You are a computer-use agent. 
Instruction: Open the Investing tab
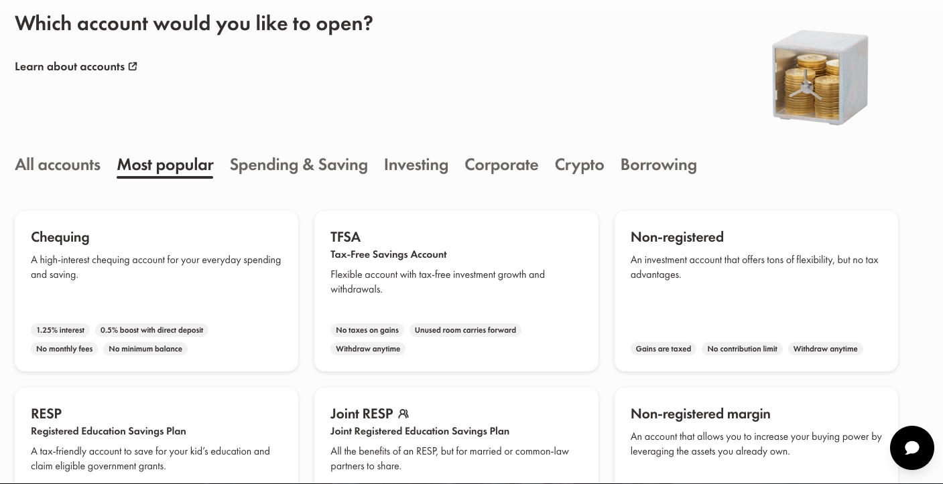pos(416,165)
